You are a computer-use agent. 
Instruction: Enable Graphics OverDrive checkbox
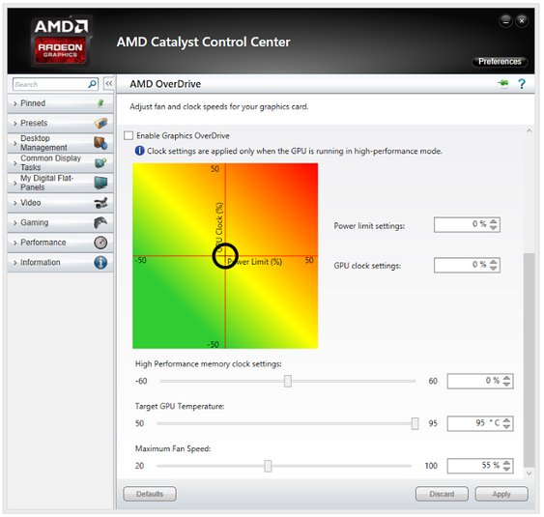click(129, 135)
